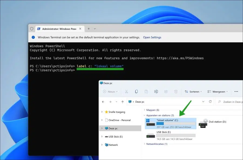Screen dimensions: 243x160
Task: Click the Share icon in Explorer toolbar
Action: (166, 92)
